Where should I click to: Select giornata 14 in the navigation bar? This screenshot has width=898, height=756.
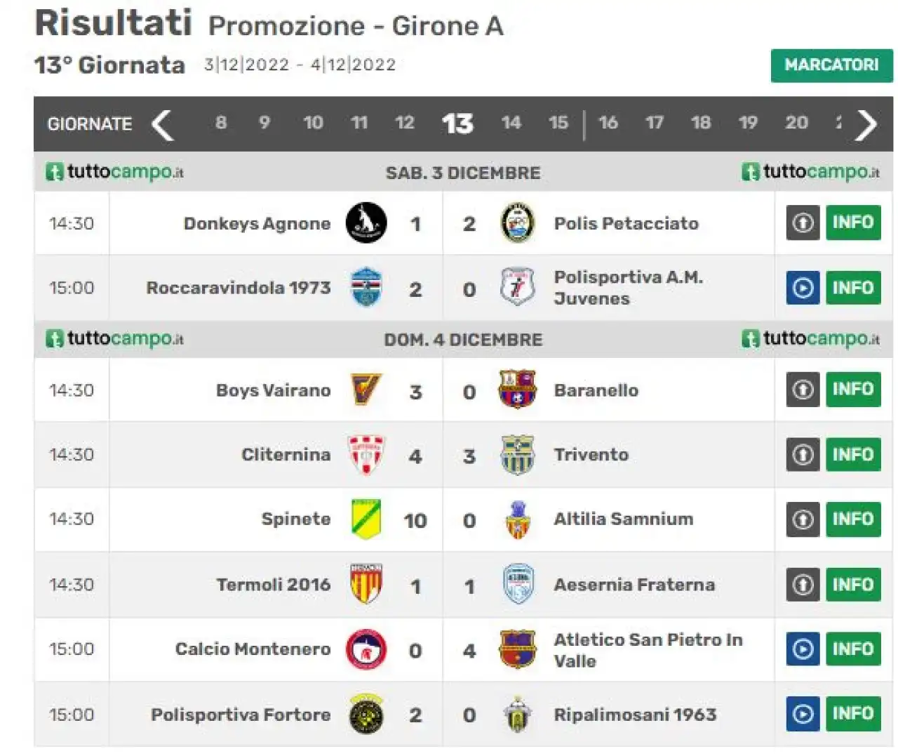coord(511,123)
